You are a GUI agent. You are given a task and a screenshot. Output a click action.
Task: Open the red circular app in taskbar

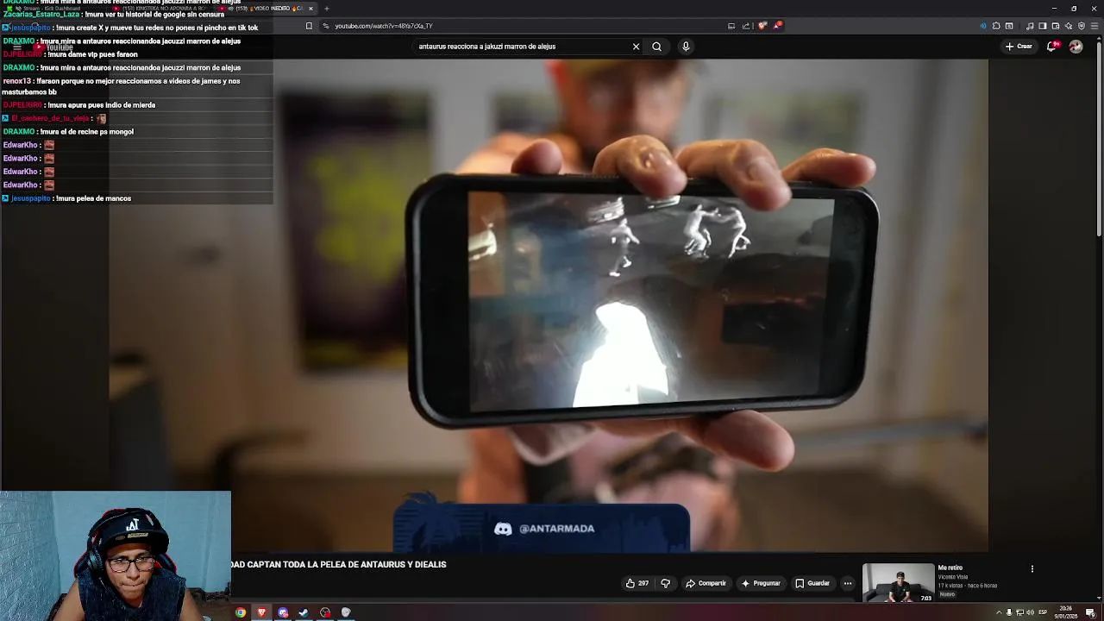point(325,612)
